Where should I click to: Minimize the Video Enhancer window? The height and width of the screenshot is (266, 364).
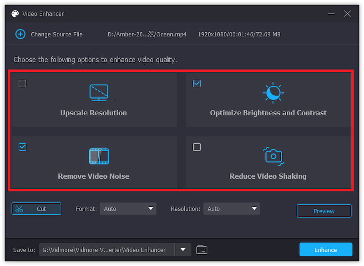pyautogui.click(x=330, y=14)
